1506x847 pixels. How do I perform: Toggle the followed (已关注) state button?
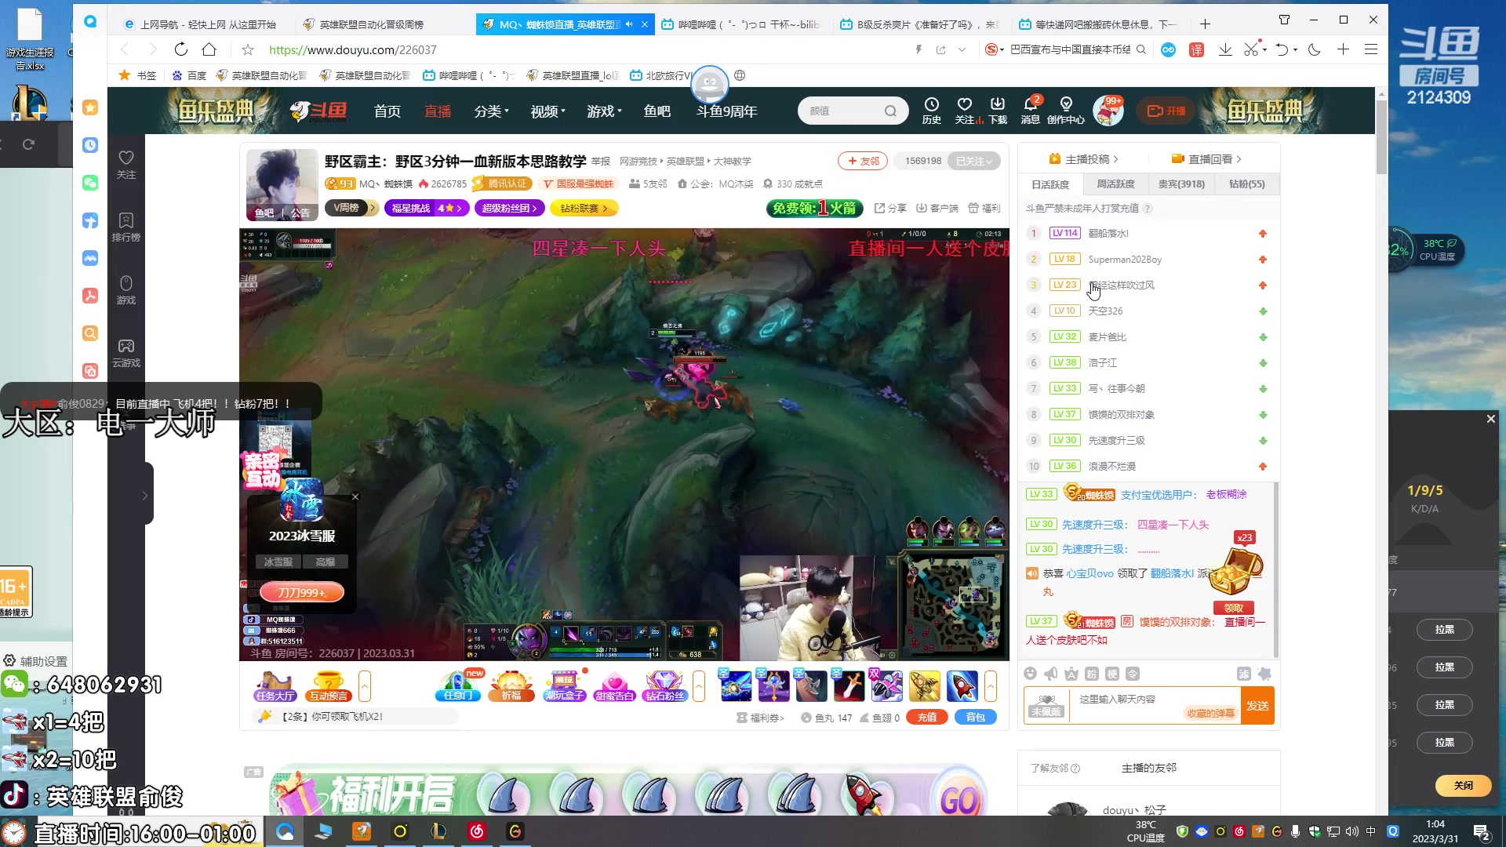[x=973, y=161]
